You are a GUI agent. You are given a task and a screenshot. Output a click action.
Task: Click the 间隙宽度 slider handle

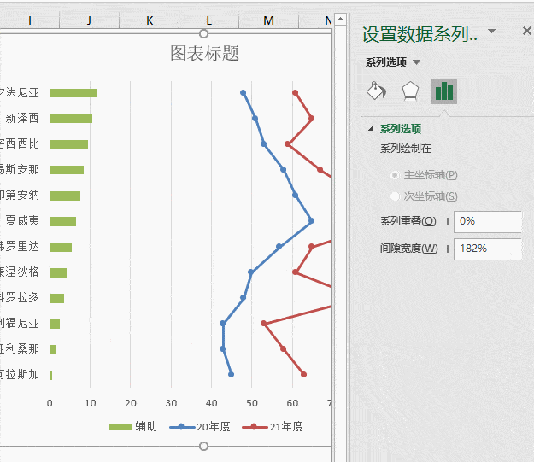click(x=448, y=249)
